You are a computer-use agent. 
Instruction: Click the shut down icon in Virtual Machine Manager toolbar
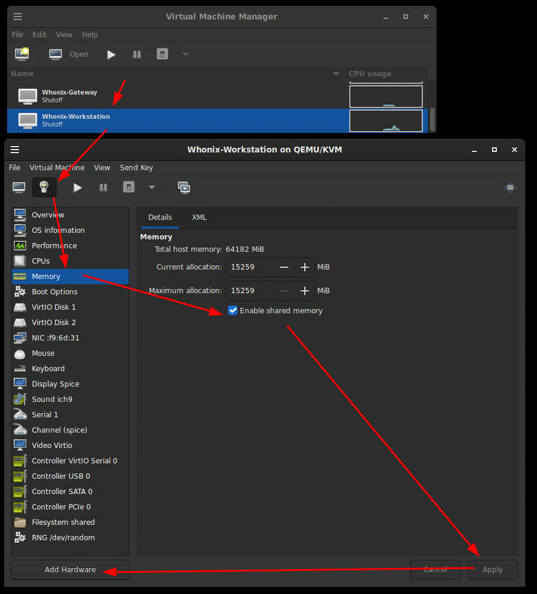pos(162,54)
